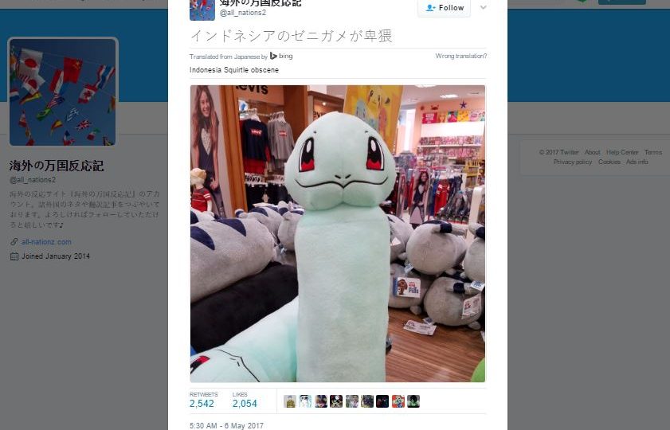Open the Privacy policy footer link
Screen dimensions: 670x430
pos(573,162)
